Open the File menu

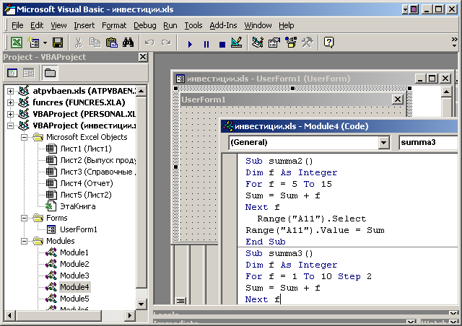17,26
